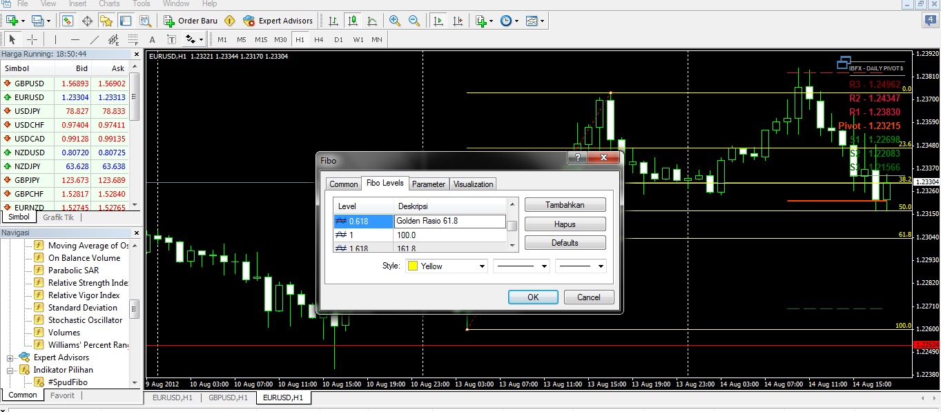Viewport: 941px width, 412px height.
Task: Open the Indicators list dropdown icon
Action: 484,21
